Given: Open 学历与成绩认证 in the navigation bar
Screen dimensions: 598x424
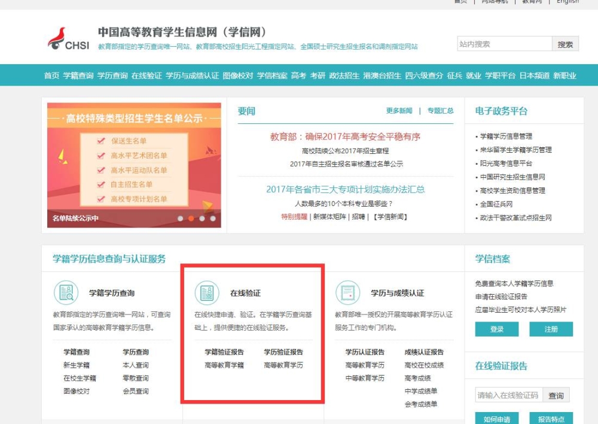Looking at the screenshot, I should point(192,75).
